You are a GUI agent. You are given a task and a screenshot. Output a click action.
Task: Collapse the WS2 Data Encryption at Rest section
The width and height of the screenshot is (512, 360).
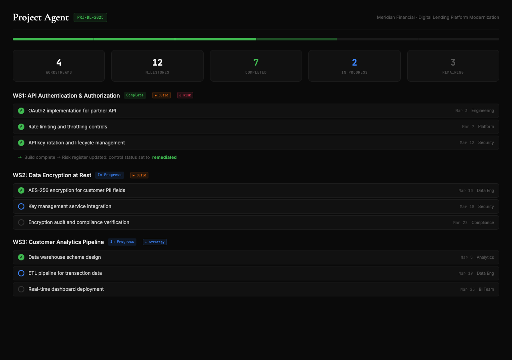(x=52, y=175)
